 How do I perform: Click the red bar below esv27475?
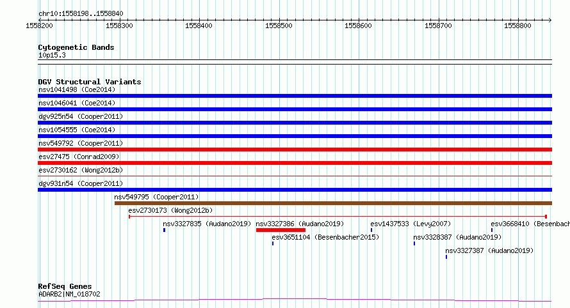pos(295,163)
